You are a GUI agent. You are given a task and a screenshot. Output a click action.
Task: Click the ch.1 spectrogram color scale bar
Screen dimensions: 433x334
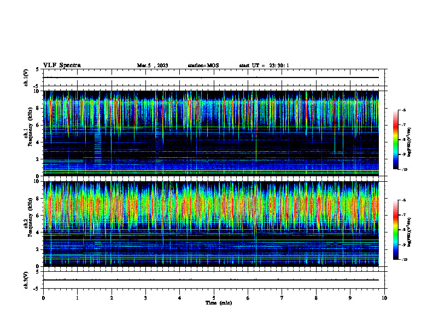coord(396,140)
